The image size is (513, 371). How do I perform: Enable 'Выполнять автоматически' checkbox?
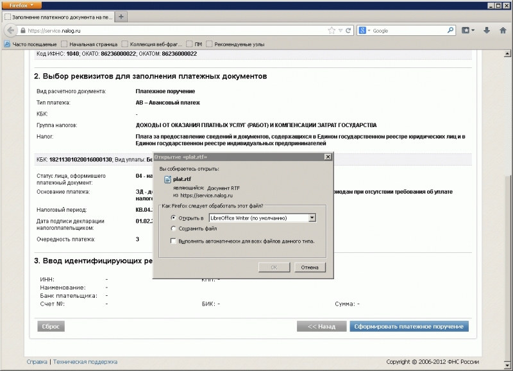point(174,241)
